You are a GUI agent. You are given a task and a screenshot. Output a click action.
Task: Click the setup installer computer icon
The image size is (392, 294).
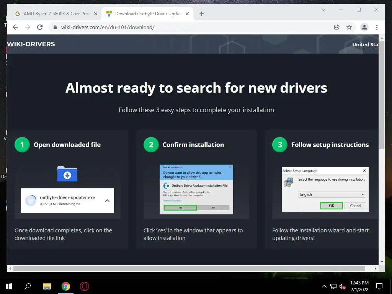[x=289, y=182]
